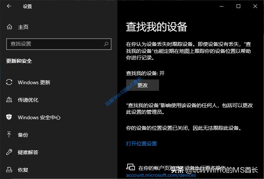Screen dimensions: 264x179
Task: Click the 疑难解答 wrench icon
Action: click(9, 152)
